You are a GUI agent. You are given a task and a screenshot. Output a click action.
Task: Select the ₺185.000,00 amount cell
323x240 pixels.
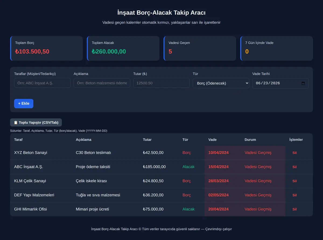[159, 167]
